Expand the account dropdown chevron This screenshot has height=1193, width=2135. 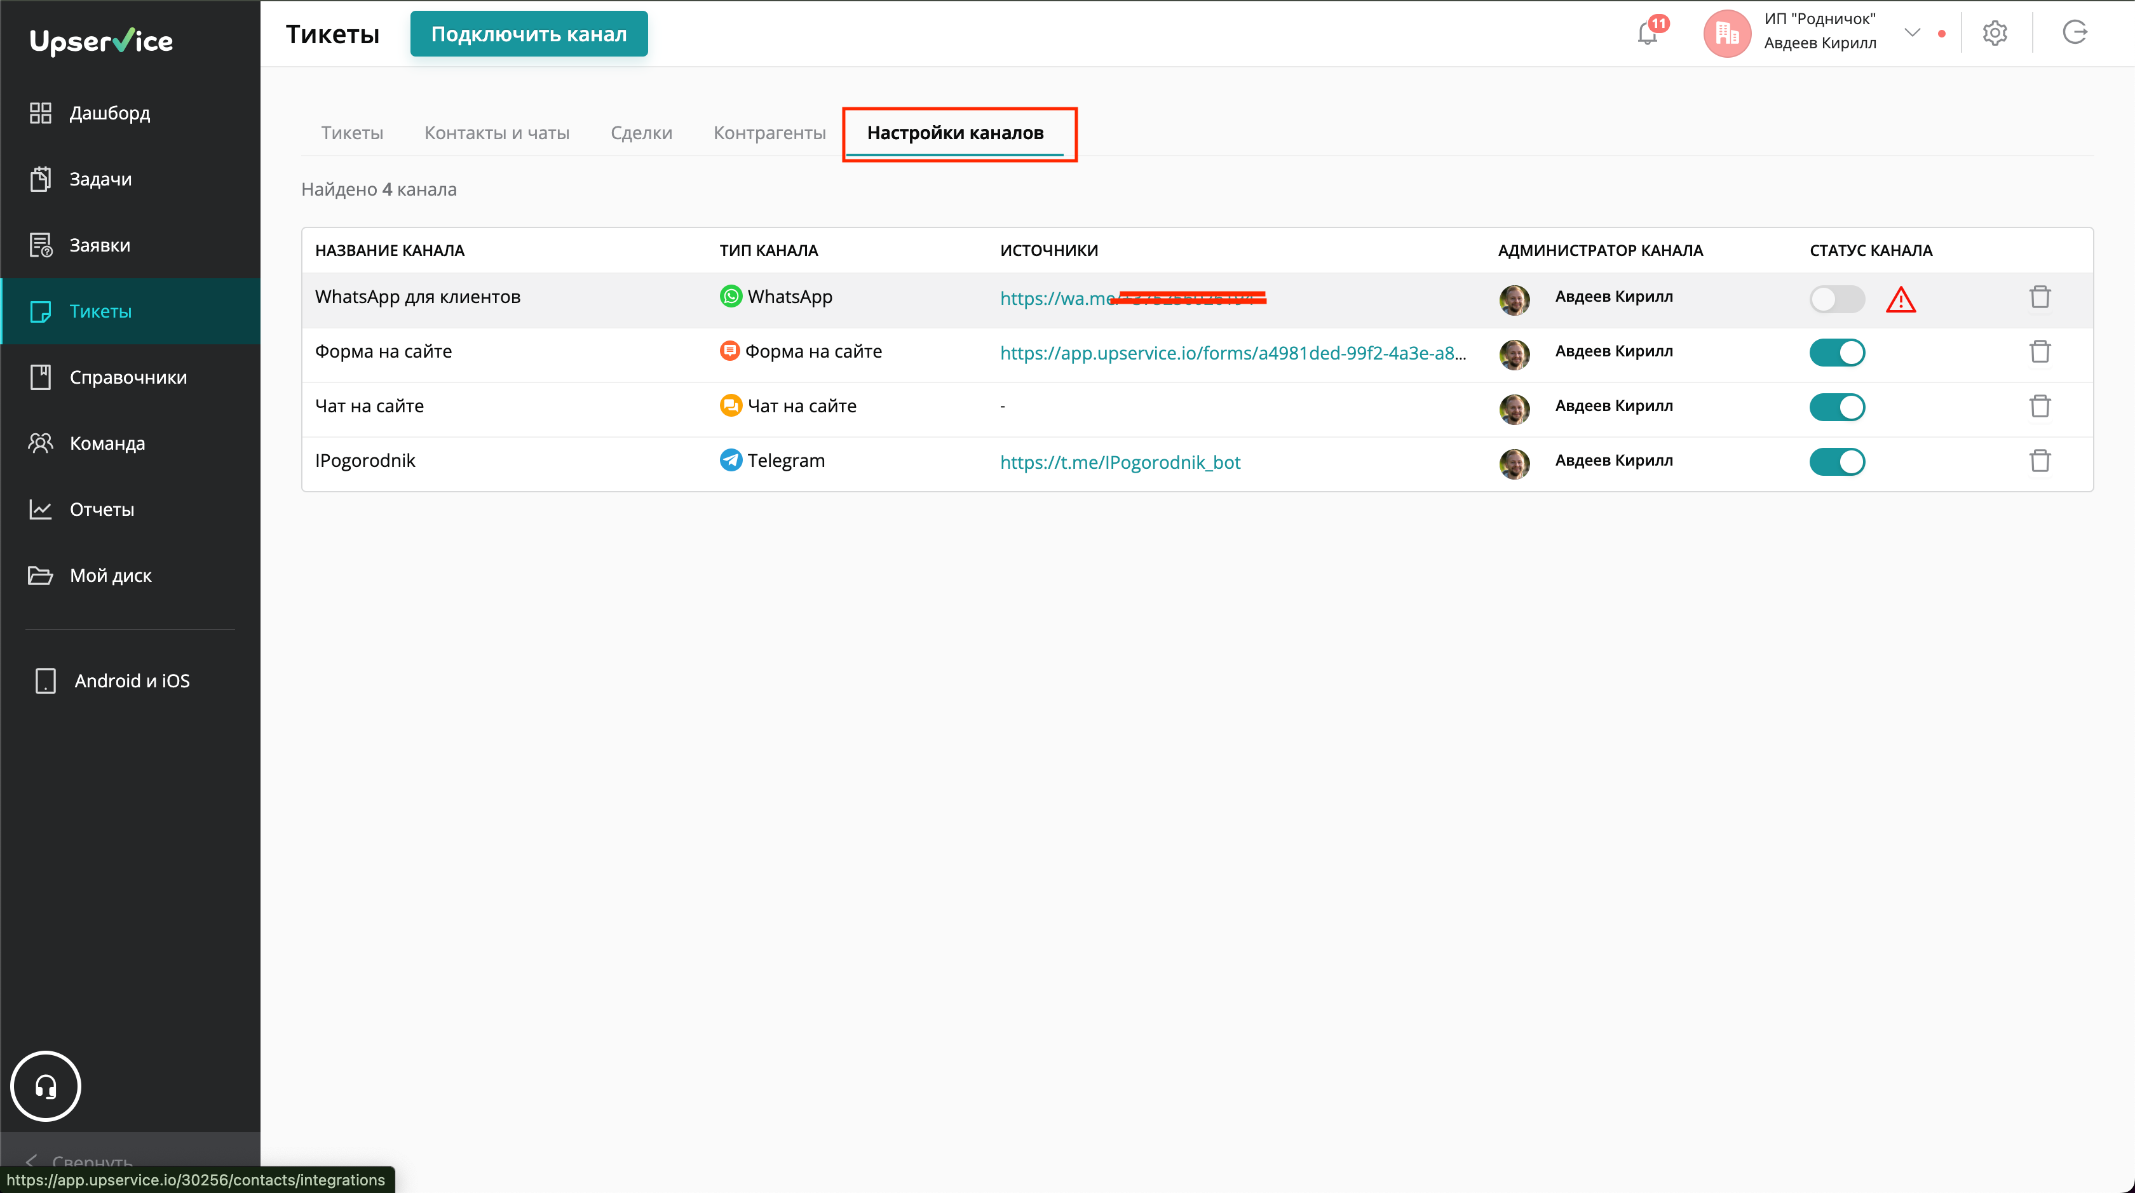point(1912,33)
